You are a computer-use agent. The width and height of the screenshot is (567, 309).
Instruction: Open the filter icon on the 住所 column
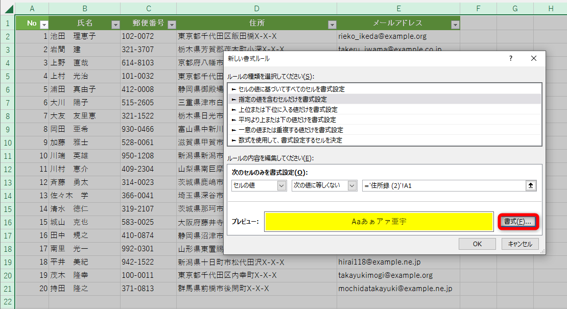coord(332,24)
